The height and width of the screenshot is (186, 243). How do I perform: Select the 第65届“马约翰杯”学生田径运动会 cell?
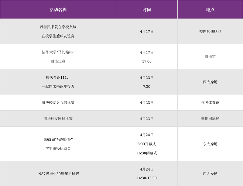click(x=58, y=144)
